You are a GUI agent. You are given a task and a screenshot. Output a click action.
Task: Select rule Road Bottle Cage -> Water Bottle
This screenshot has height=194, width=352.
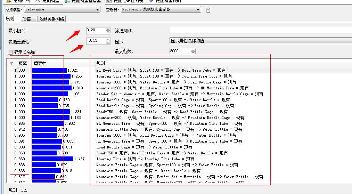point(144,147)
